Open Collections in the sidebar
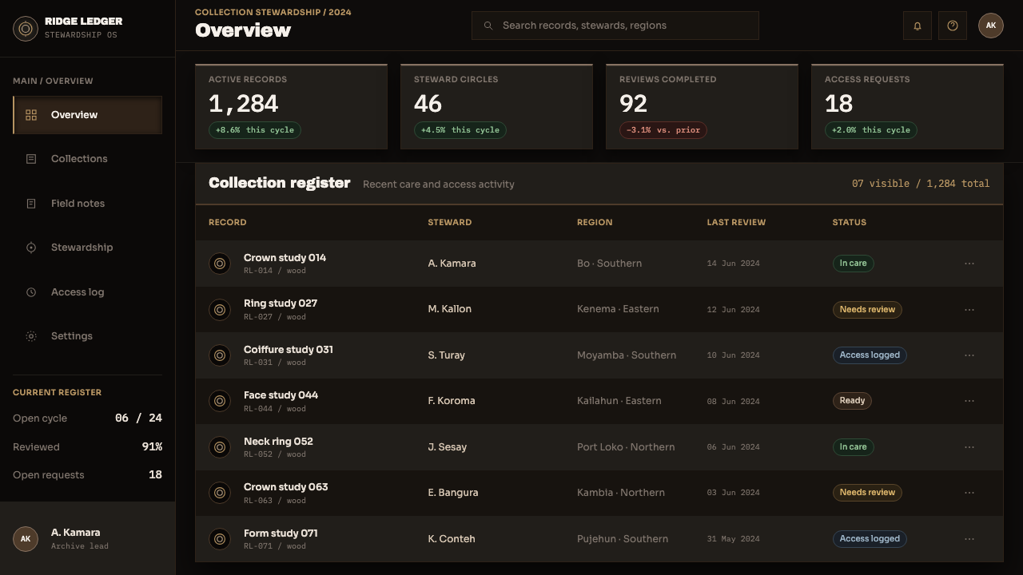The width and height of the screenshot is (1023, 575). [88, 159]
